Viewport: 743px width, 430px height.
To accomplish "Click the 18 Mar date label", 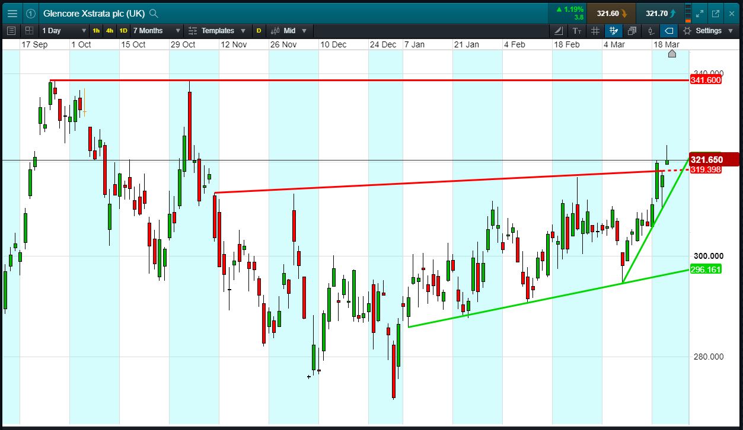I will click(666, 44).
